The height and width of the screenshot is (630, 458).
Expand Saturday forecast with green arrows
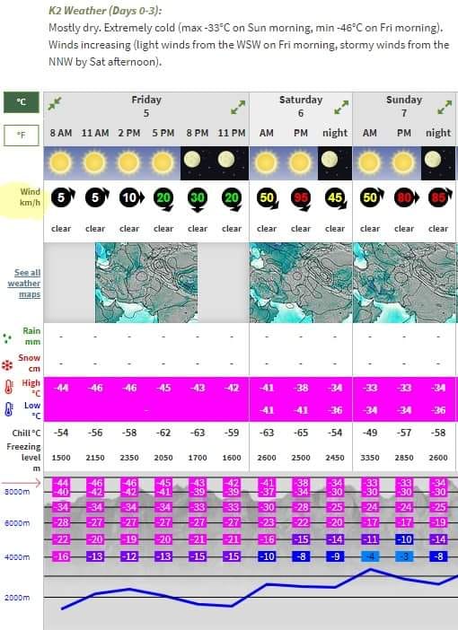click(x=341, y=108)
